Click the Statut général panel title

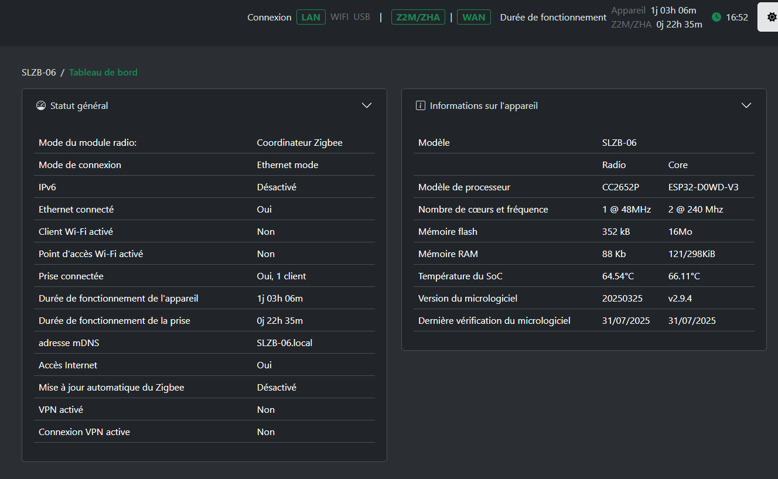click(x=79, y=106)
